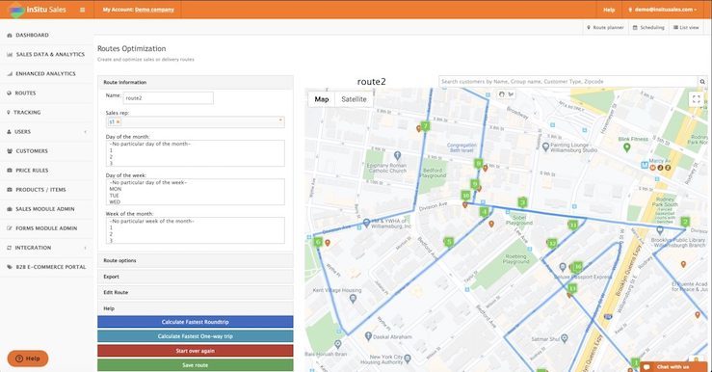The image size is (712, 372).
Task: Select the polyline draw map tool
Action: [511, 94]
